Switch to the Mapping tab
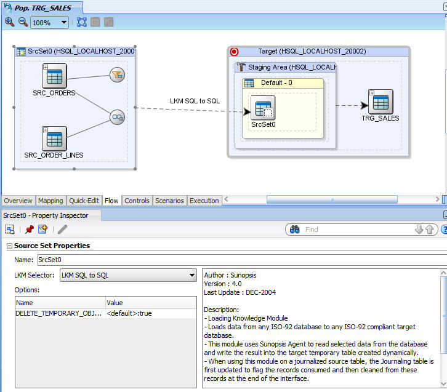The width and height of the screenshot is (447, 392). [50, 201]
